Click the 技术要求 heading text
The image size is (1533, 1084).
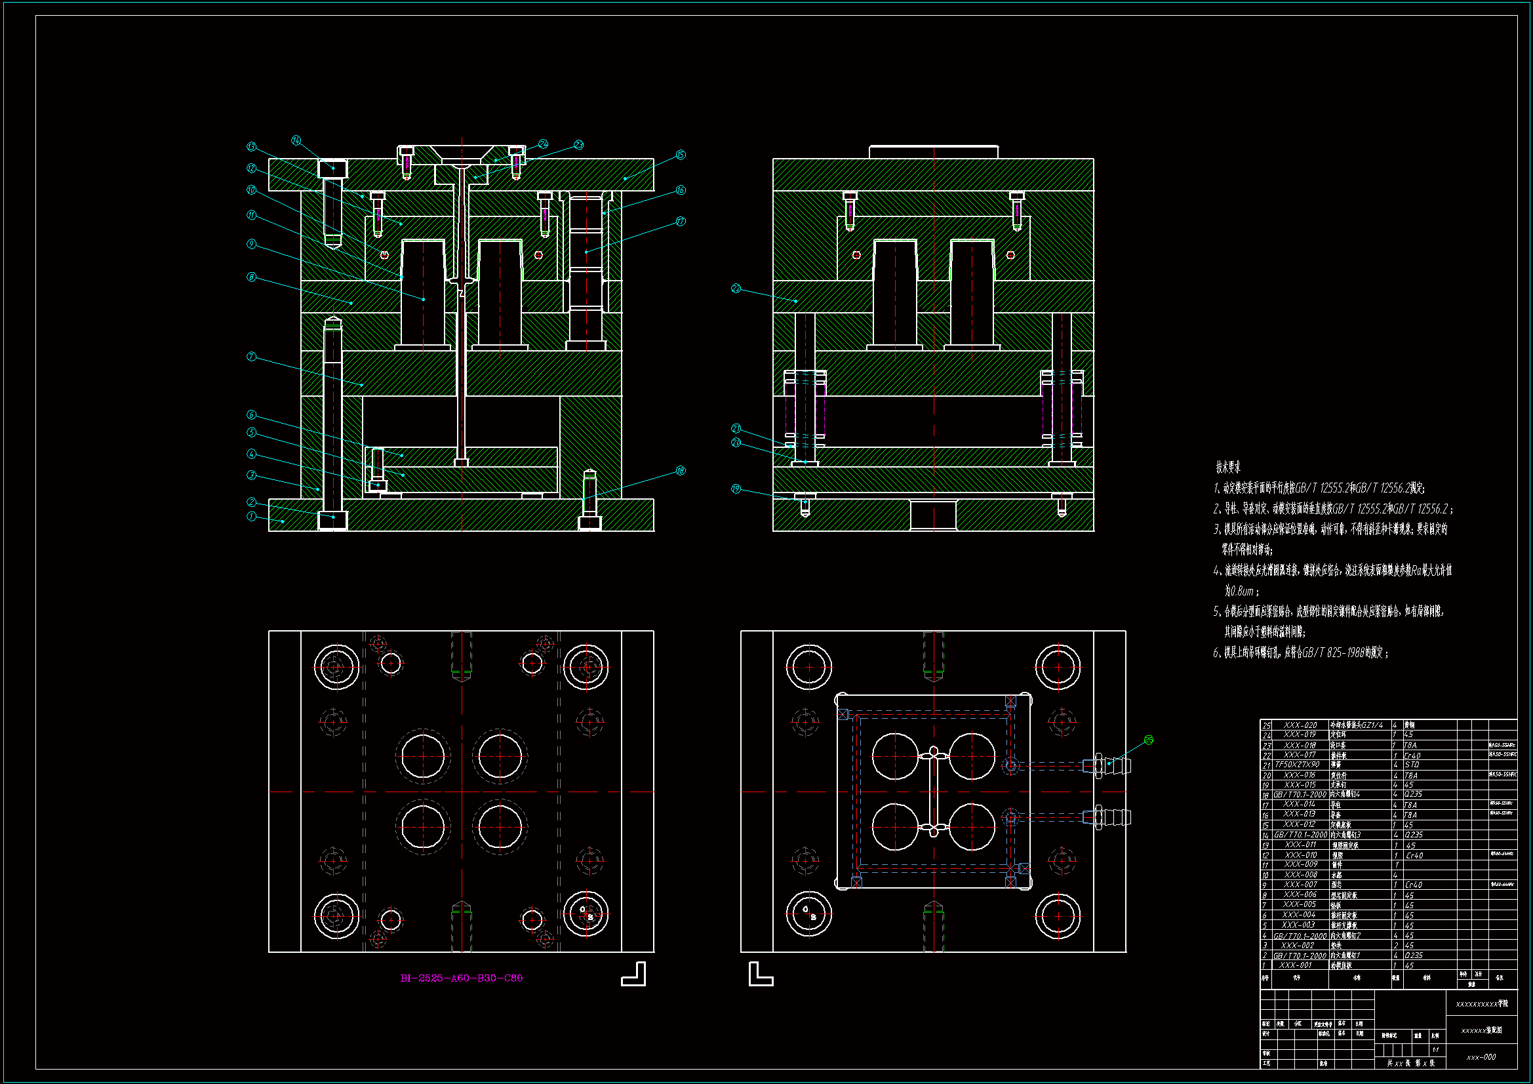tap(1228, 467)
